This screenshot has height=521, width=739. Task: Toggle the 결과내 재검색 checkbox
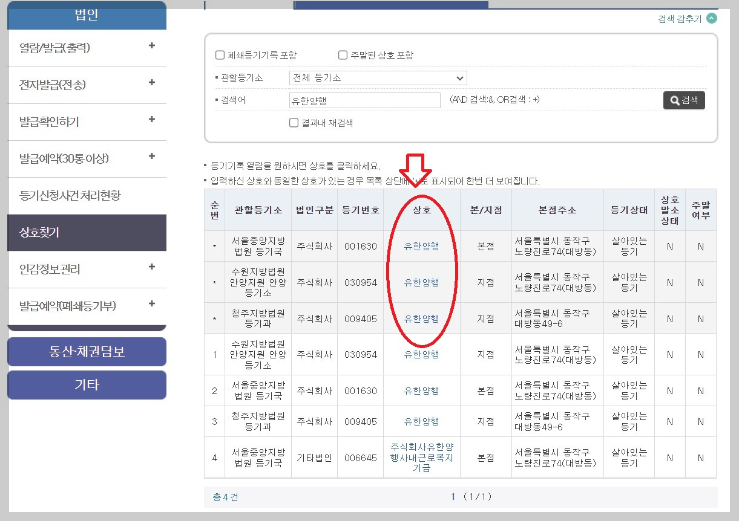(x=294, y=123)
